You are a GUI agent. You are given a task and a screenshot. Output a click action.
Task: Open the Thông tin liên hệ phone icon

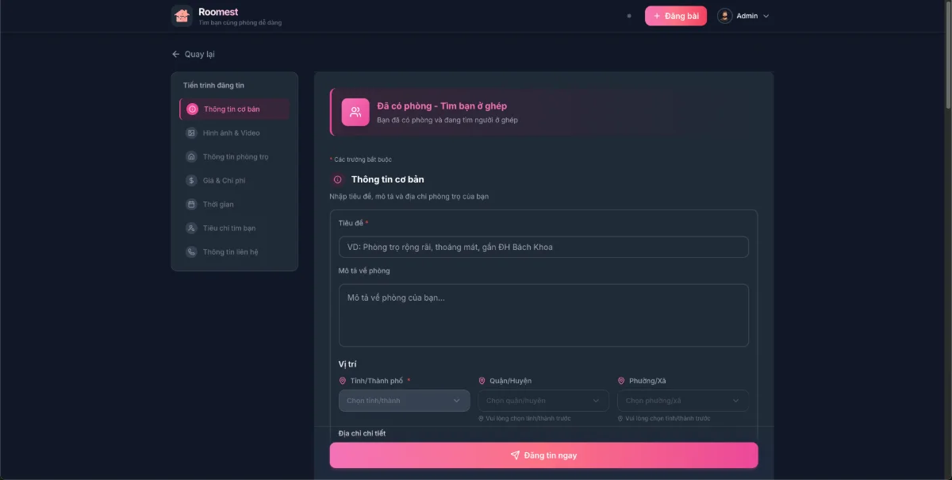190,252
